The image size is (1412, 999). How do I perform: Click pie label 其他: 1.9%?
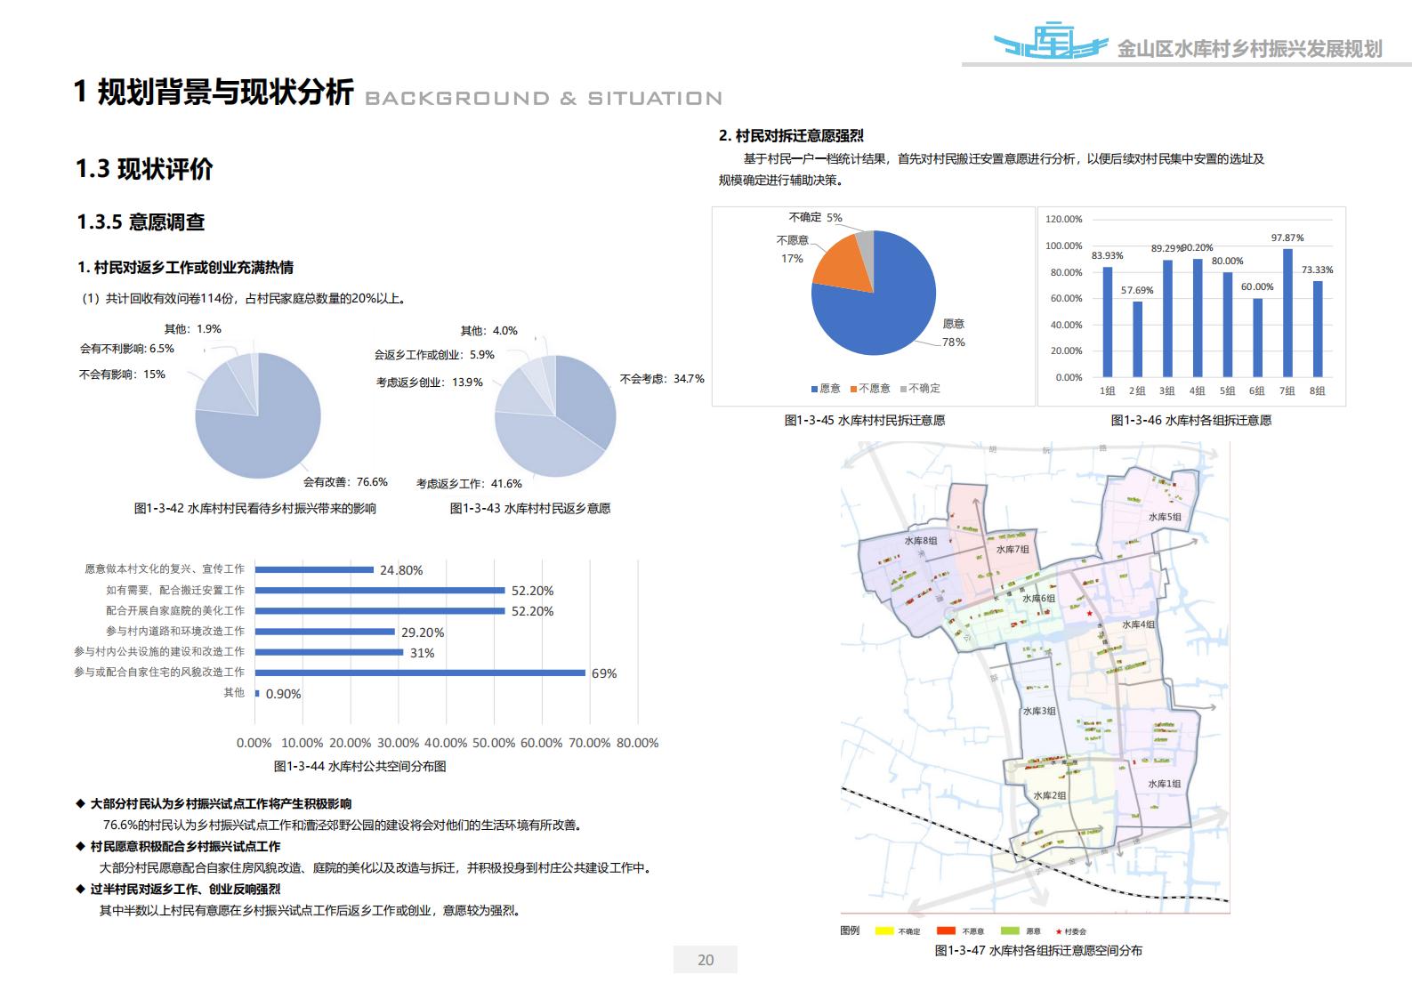(192, 329)
